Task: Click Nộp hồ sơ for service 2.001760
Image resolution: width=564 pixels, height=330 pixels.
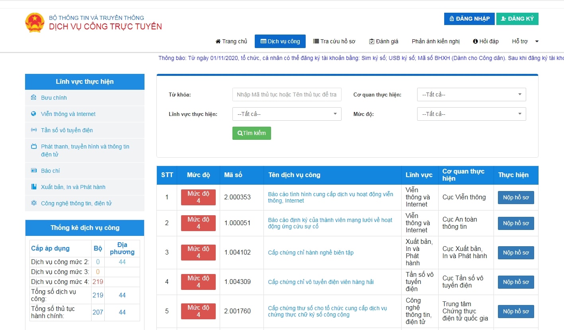Action: pos(516,311)
